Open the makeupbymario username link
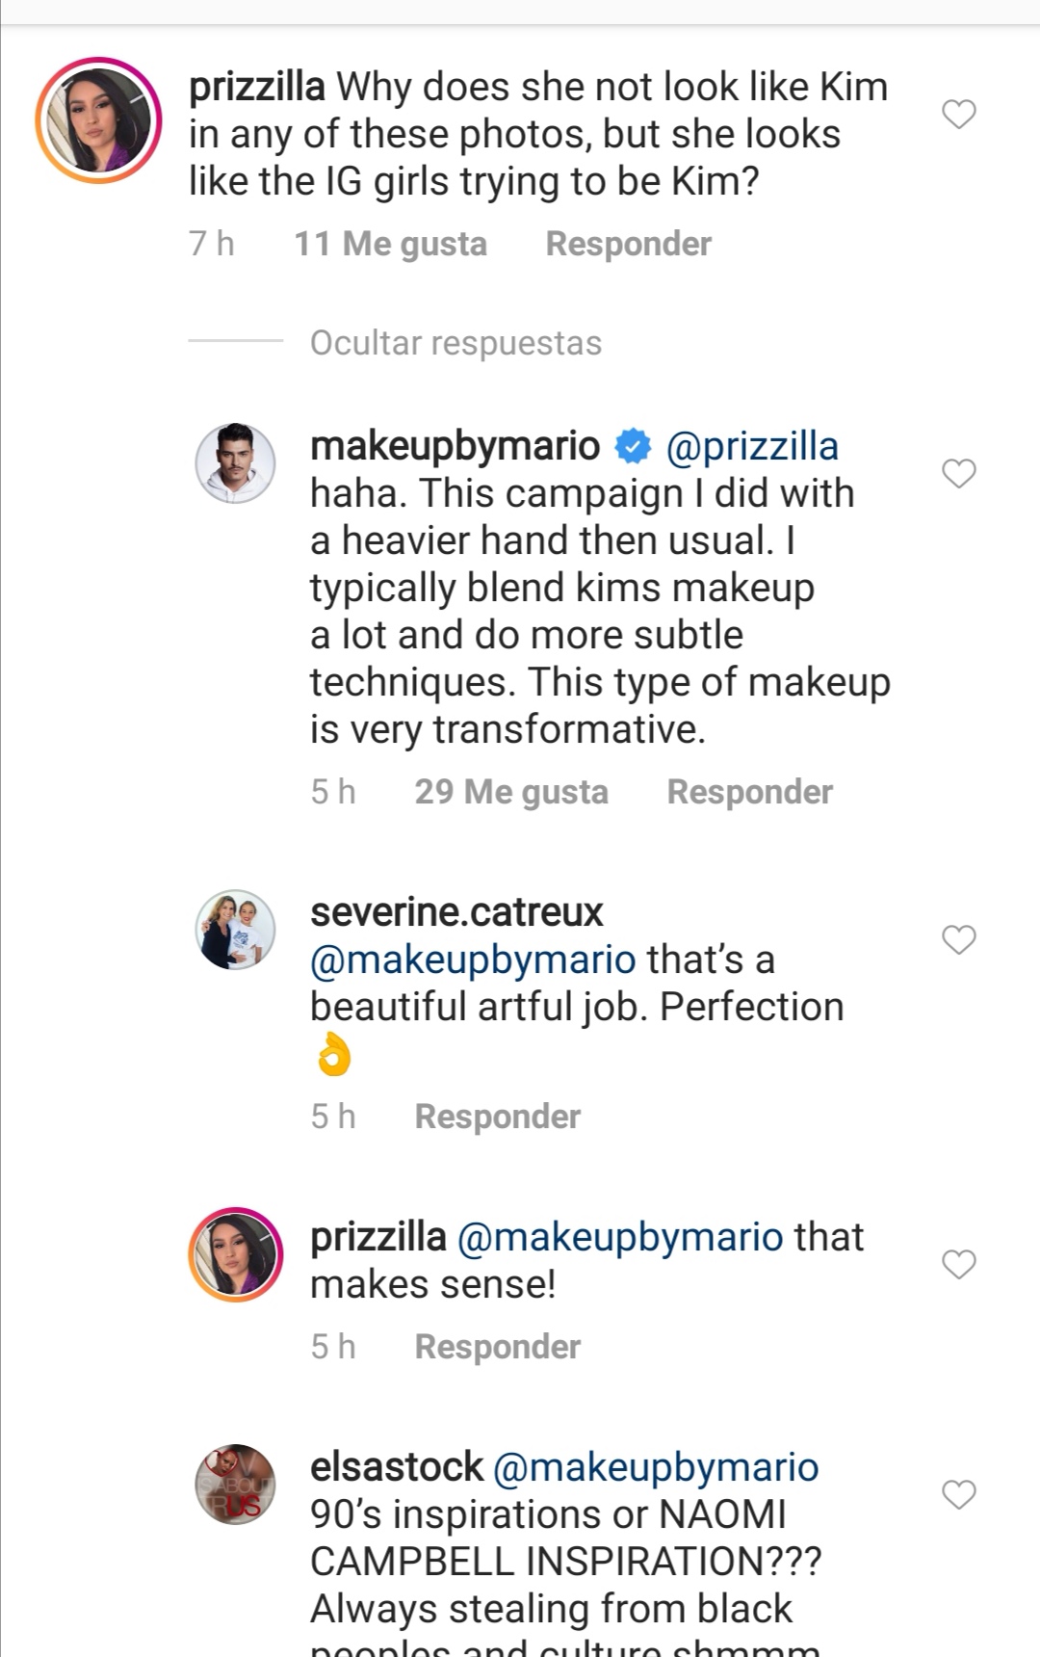 tap(455, 446)
